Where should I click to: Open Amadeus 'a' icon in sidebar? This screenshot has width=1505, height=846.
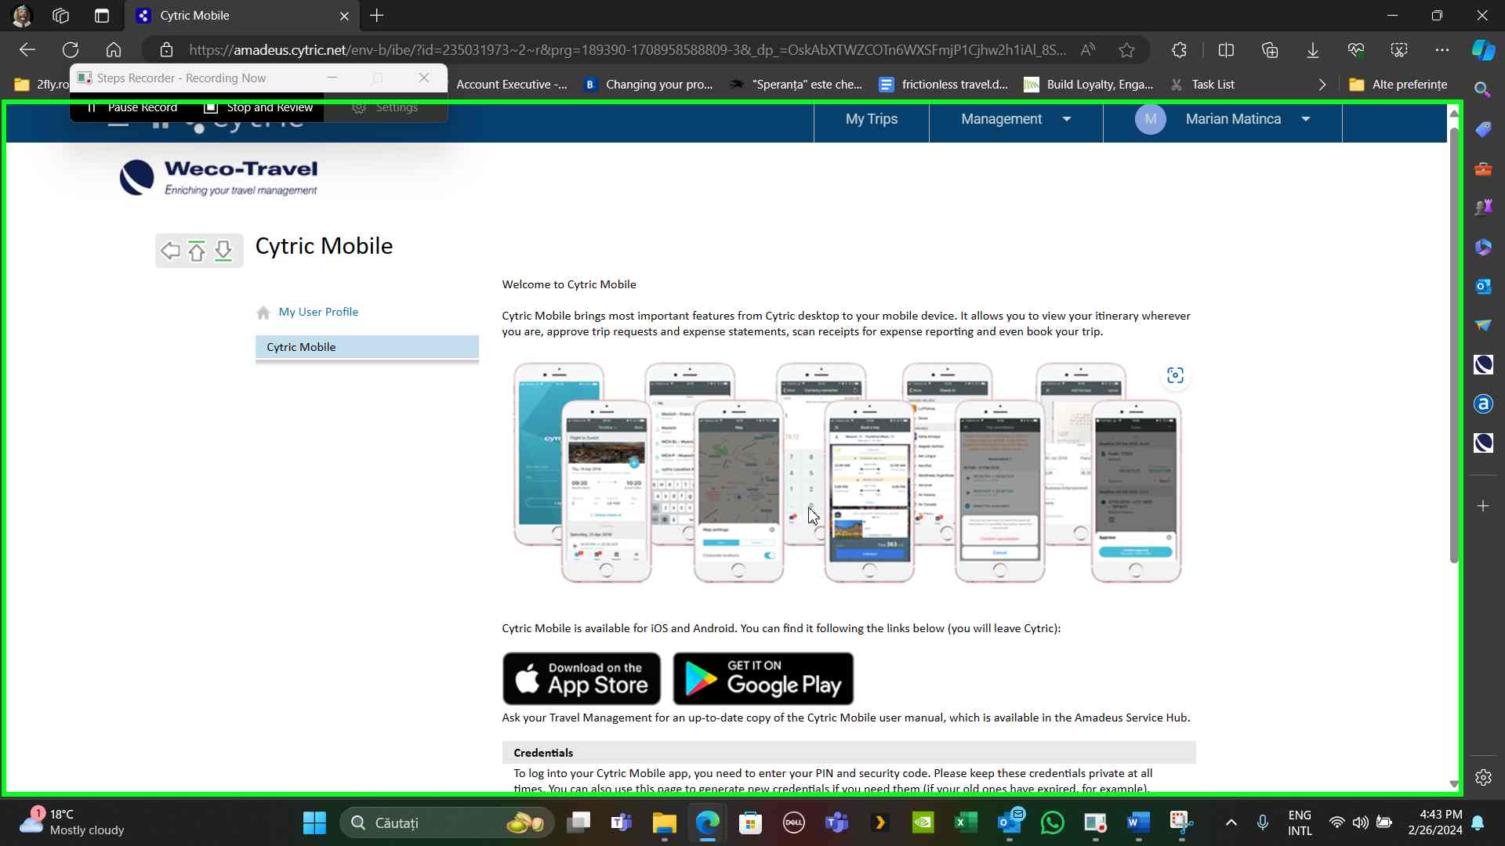point(1483,403)
